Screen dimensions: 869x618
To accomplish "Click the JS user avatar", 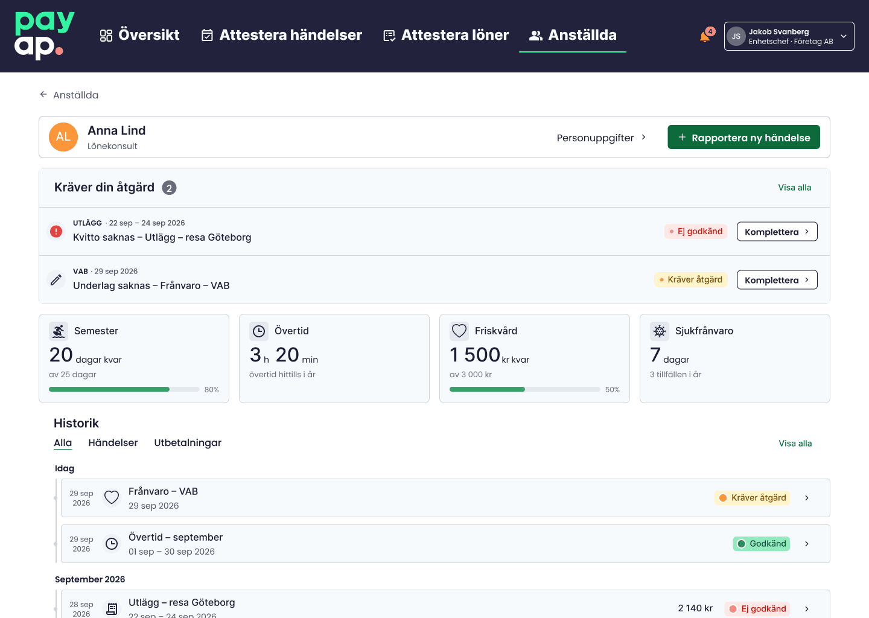I will click(736, 36).
